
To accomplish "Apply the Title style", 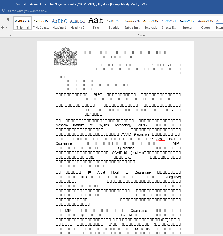I will point(96,23).
